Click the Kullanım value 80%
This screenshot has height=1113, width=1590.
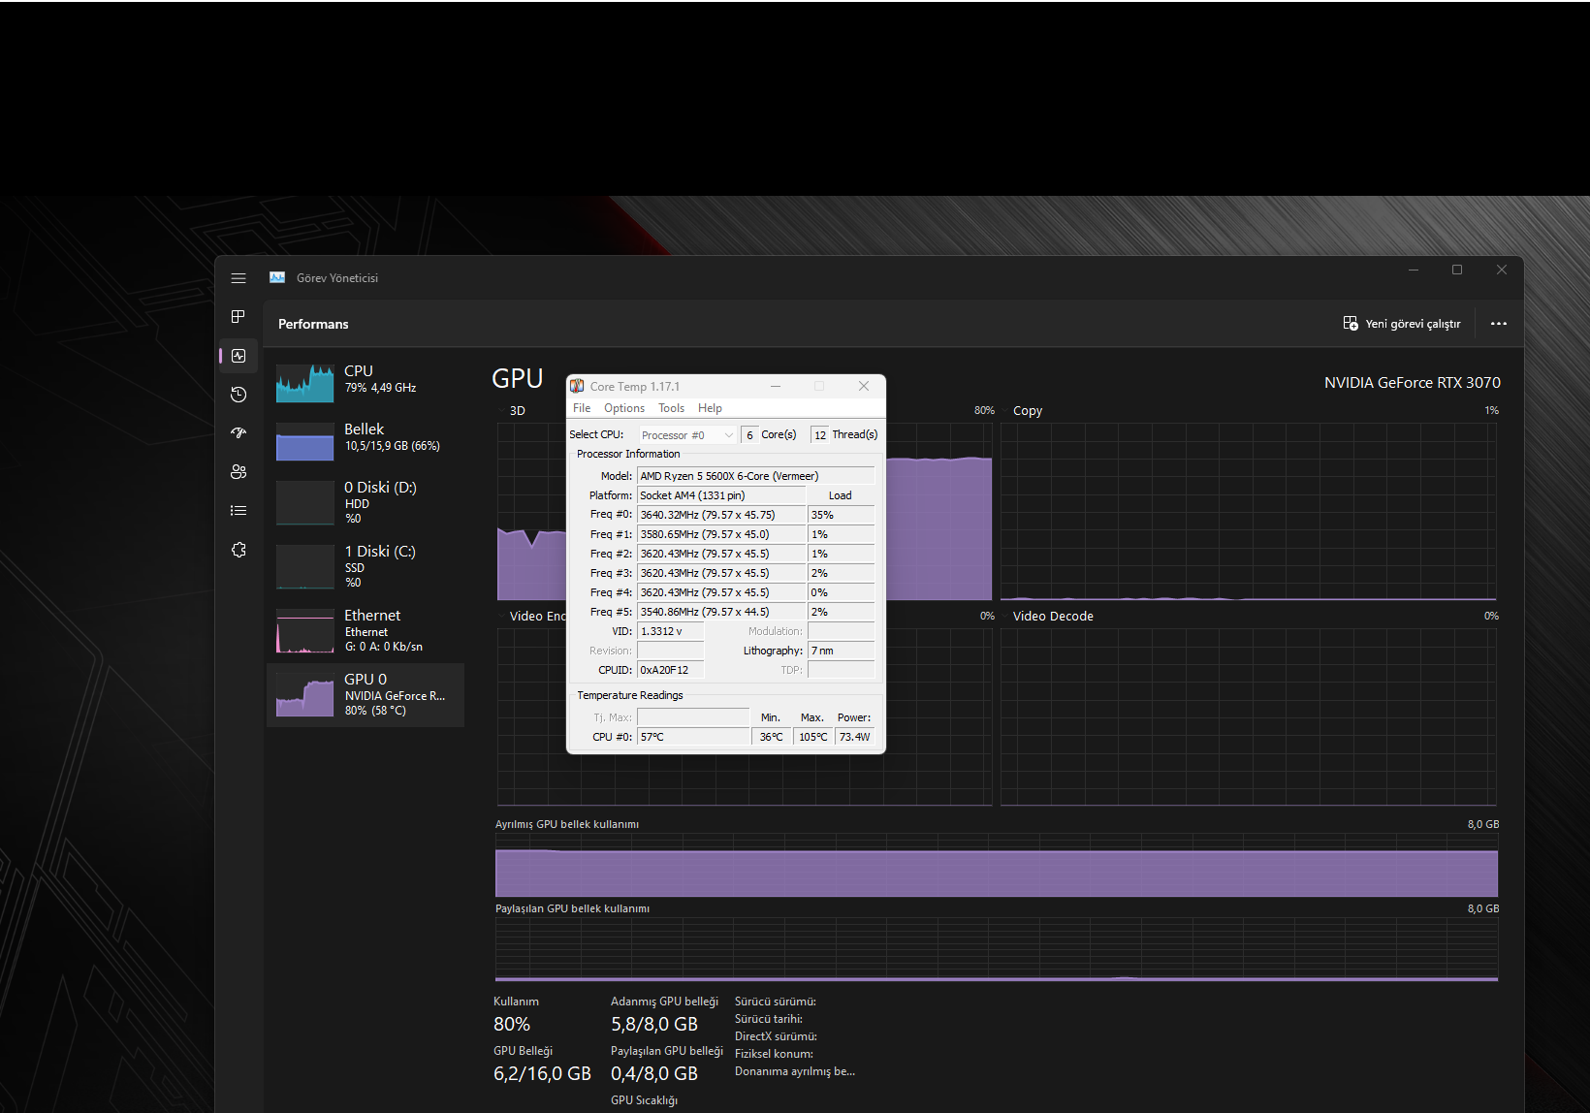click(x=512, y=1025)
